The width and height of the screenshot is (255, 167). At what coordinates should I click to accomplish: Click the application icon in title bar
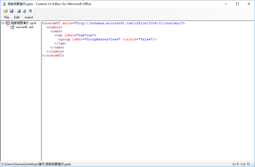(4, 4)
